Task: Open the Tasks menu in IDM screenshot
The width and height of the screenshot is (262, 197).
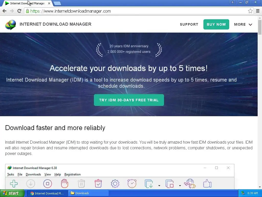Action: 10,174
